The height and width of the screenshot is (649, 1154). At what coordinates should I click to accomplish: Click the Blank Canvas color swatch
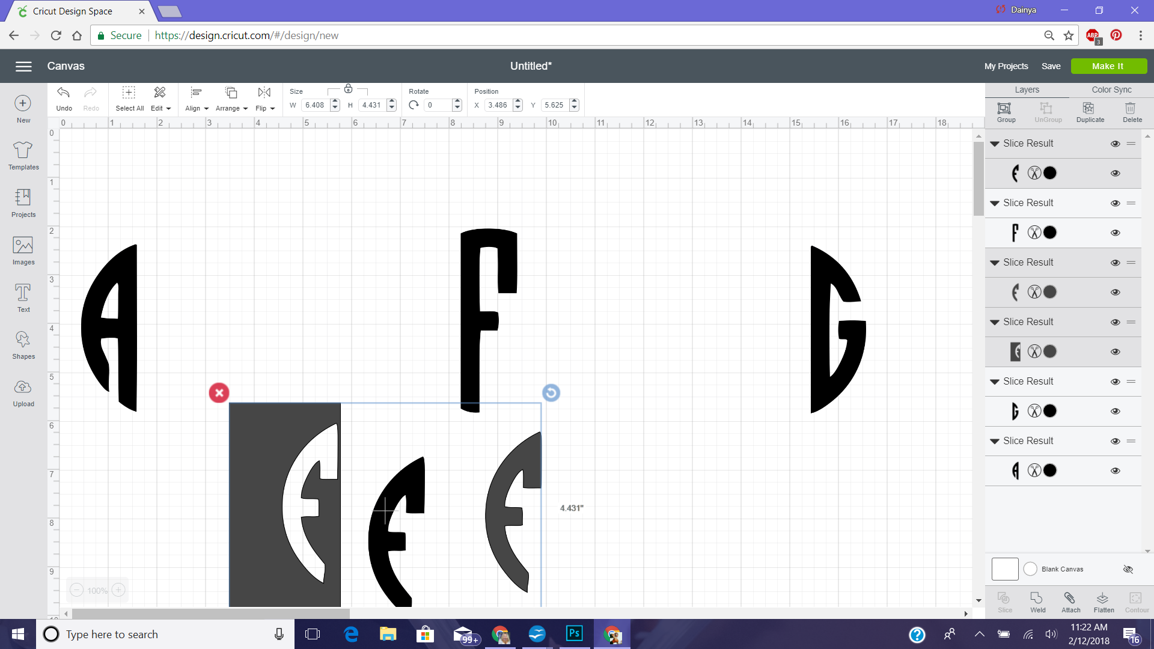pyautogui.click(x=1004, y=569)
